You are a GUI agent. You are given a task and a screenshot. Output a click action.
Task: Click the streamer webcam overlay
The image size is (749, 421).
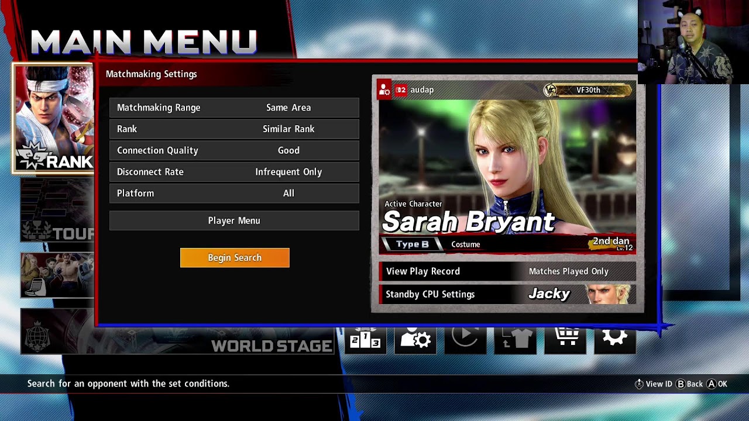tap(693, 42)
